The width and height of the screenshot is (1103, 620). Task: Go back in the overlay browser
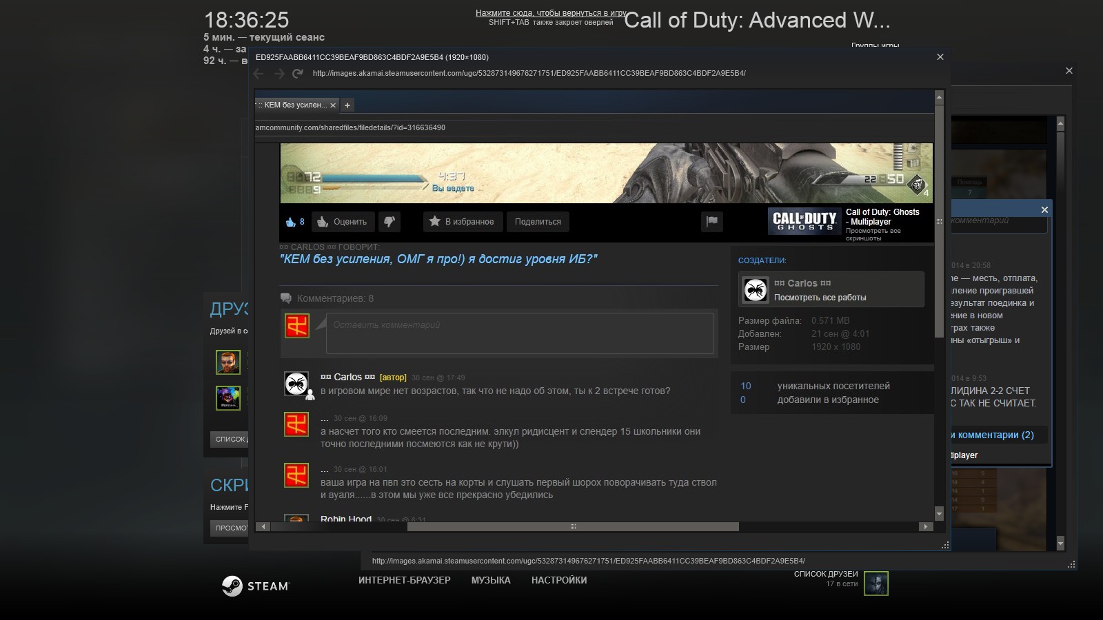[259, 74]
